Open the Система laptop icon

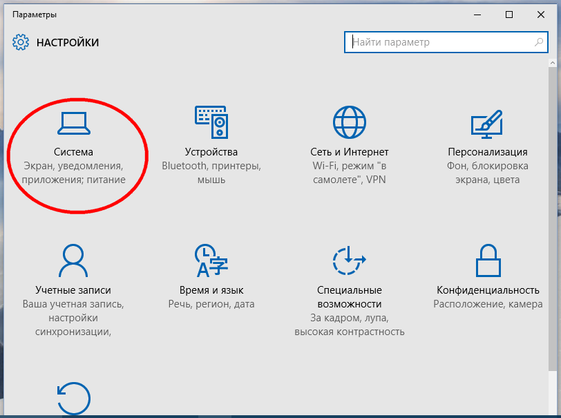[x=74, y=123]
